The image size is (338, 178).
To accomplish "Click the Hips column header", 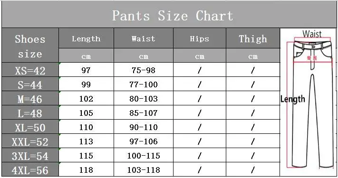I will pos(200,38).
